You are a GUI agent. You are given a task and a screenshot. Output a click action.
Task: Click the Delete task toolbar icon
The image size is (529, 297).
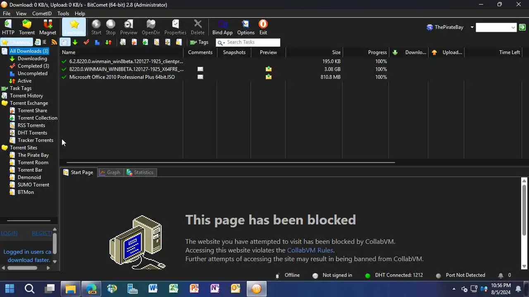pos(198,27)
